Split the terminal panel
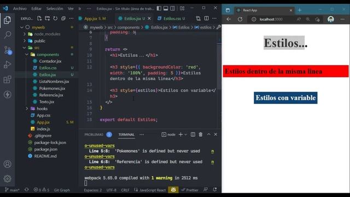Image resolution: width=350 pixels, height=197 pixels. [x=193, y=135]
